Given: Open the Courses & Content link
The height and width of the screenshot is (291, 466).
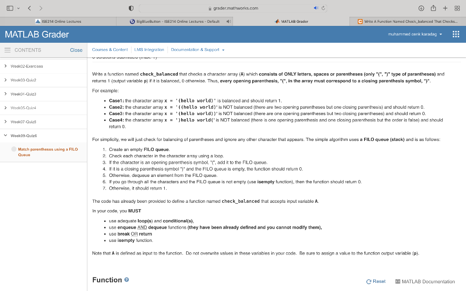Looking at the screenshot, I should [111, 50].
